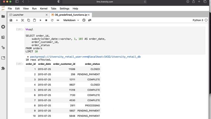This screenshot has height=119, width=211.
Task: Restart kernel and run all cells
Action: 58,20
